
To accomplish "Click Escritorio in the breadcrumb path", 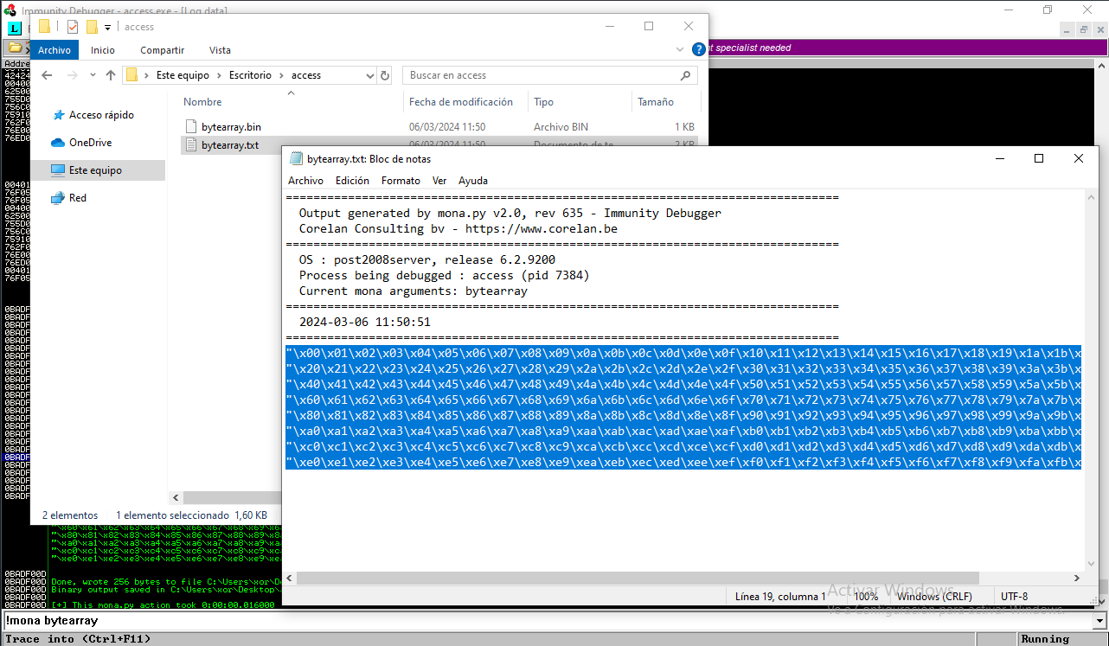I will point(250,75).
